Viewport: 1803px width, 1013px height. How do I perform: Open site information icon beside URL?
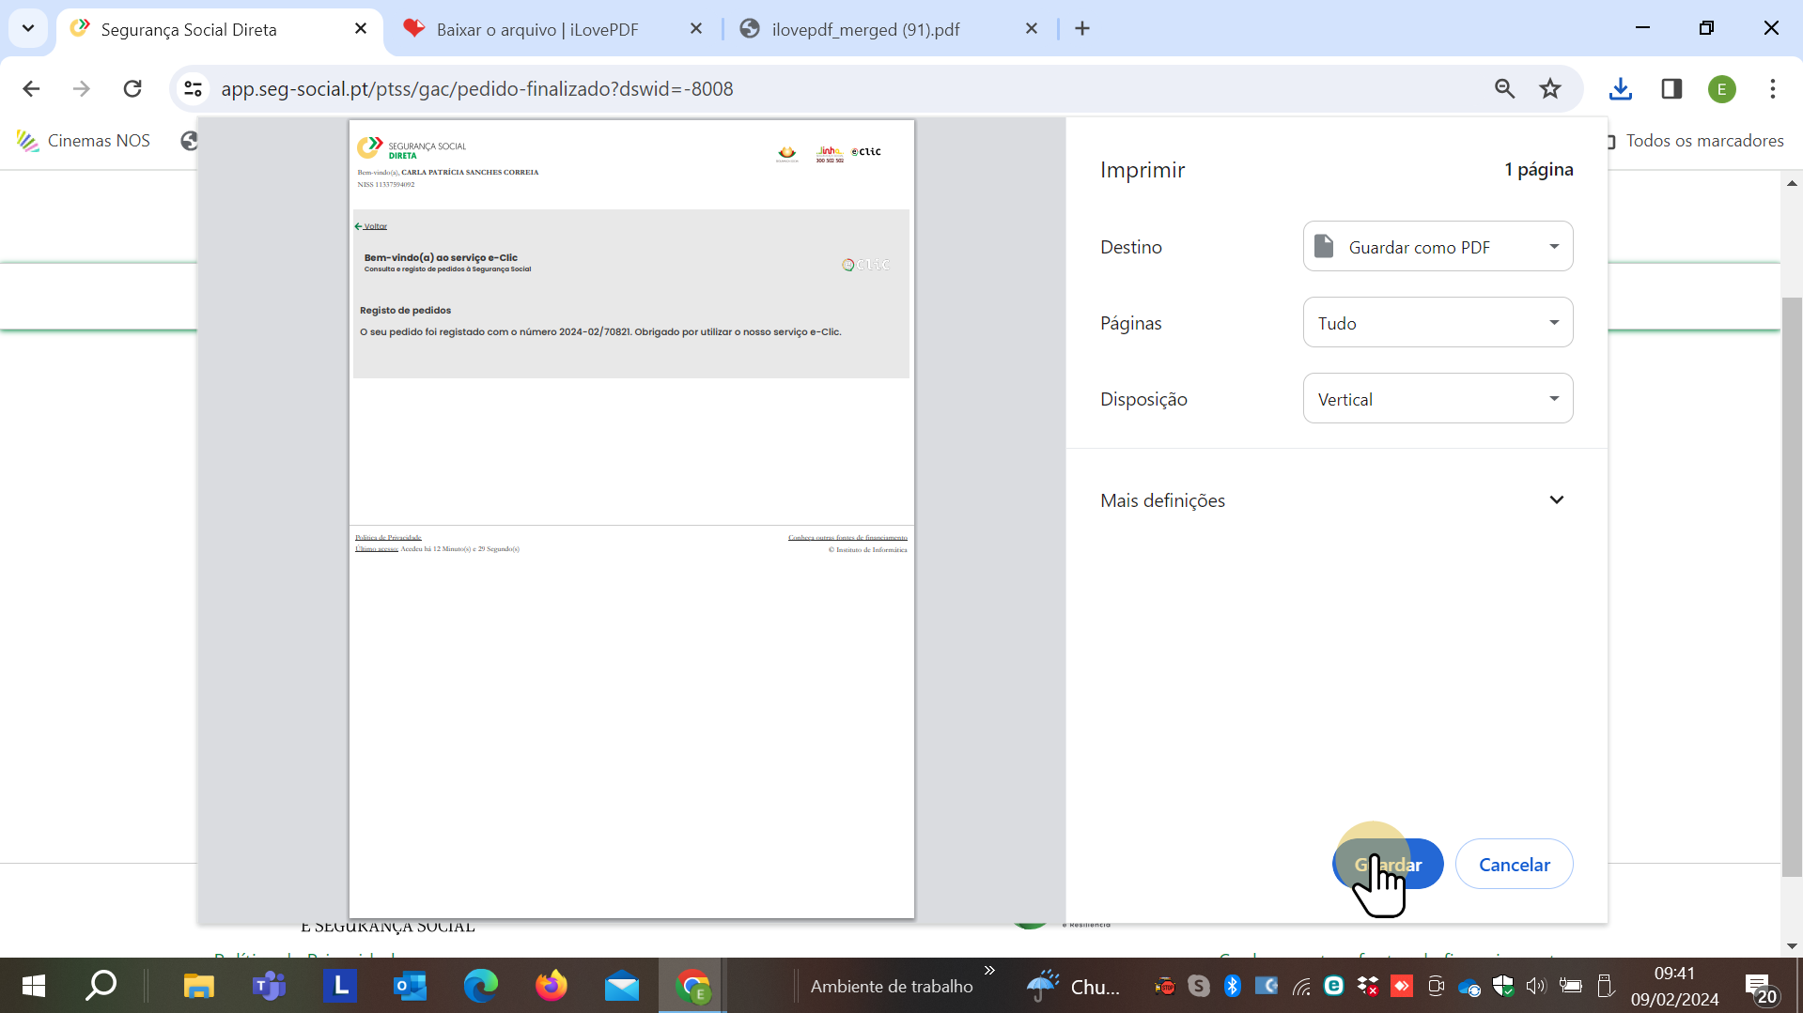point(194,89)
